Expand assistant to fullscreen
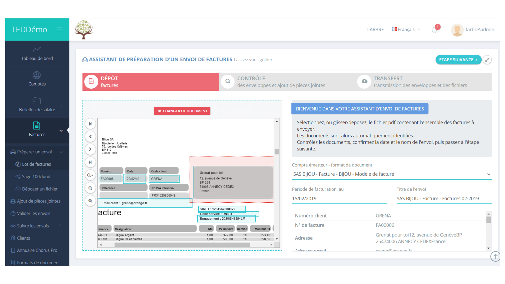The width and height of the screenshot is (505, 284). tap(487, 60)
